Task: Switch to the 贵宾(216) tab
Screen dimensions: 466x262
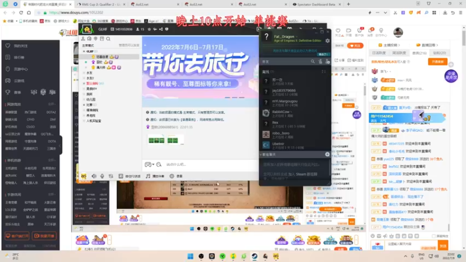Action: coord(419,53)
